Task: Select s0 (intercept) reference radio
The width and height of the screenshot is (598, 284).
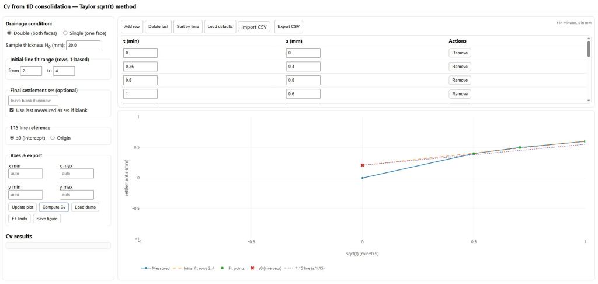Action: 13,138
